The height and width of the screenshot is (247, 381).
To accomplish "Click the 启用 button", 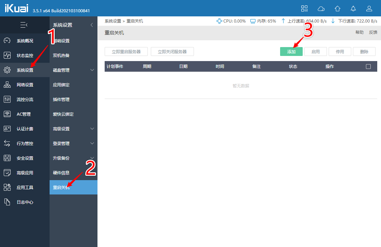I will [316, 52].
